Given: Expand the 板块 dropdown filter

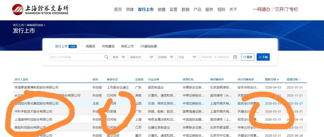Looking at the screenshot, I should [x=119, y=57].
